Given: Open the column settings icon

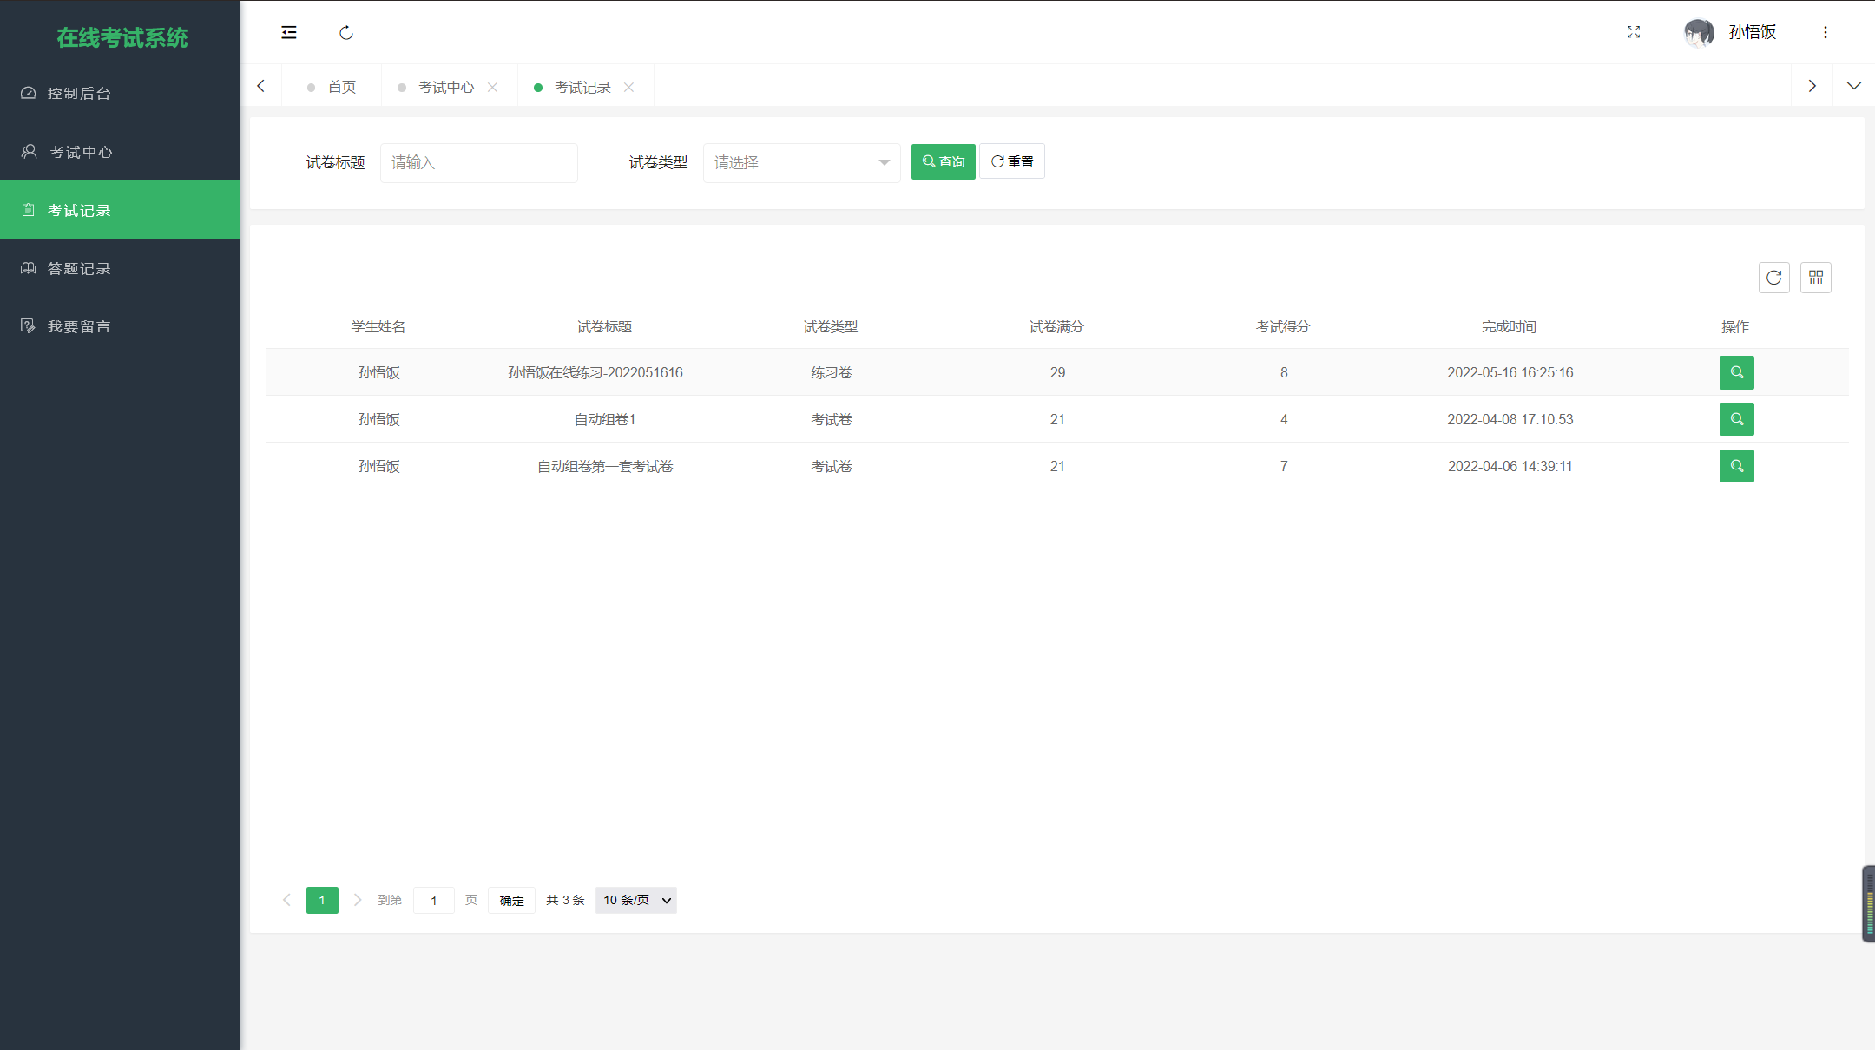Looking at the screenshot, I should tap(1816, 278).
